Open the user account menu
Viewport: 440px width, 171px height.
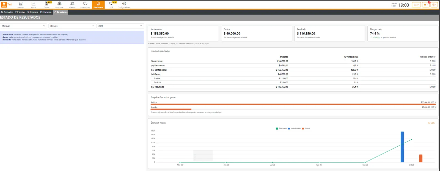(416, 5)
